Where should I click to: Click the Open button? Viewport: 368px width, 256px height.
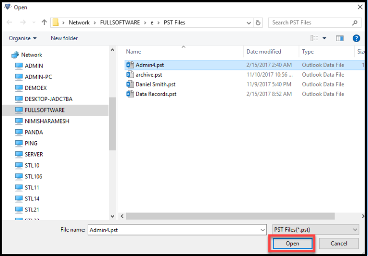click(292, 244)
